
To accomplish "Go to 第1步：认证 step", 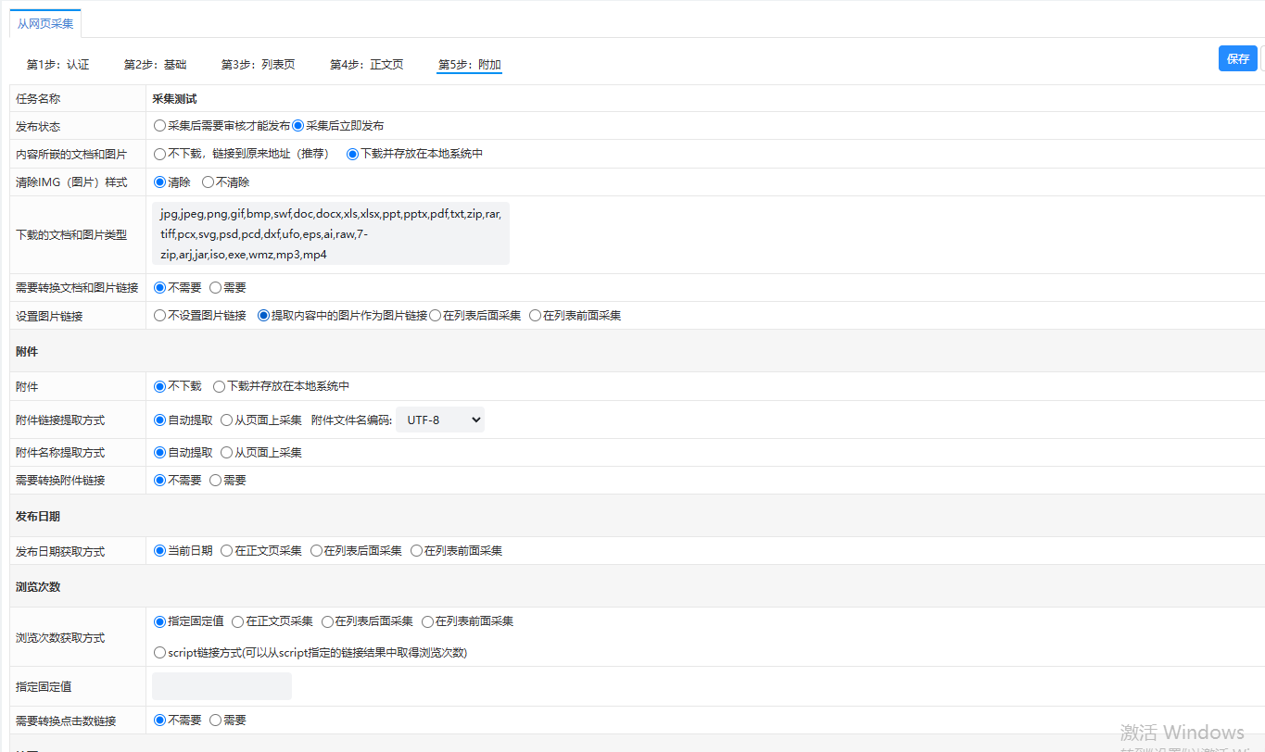I will pos(57,65).
